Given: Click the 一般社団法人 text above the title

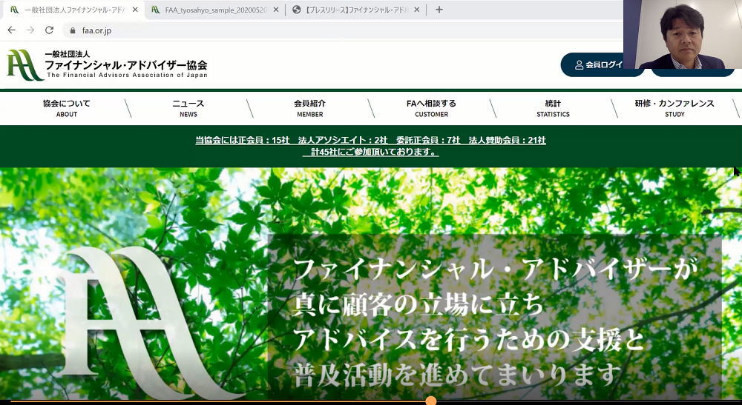Looking at the screenshot, I should tap(68, 54).
